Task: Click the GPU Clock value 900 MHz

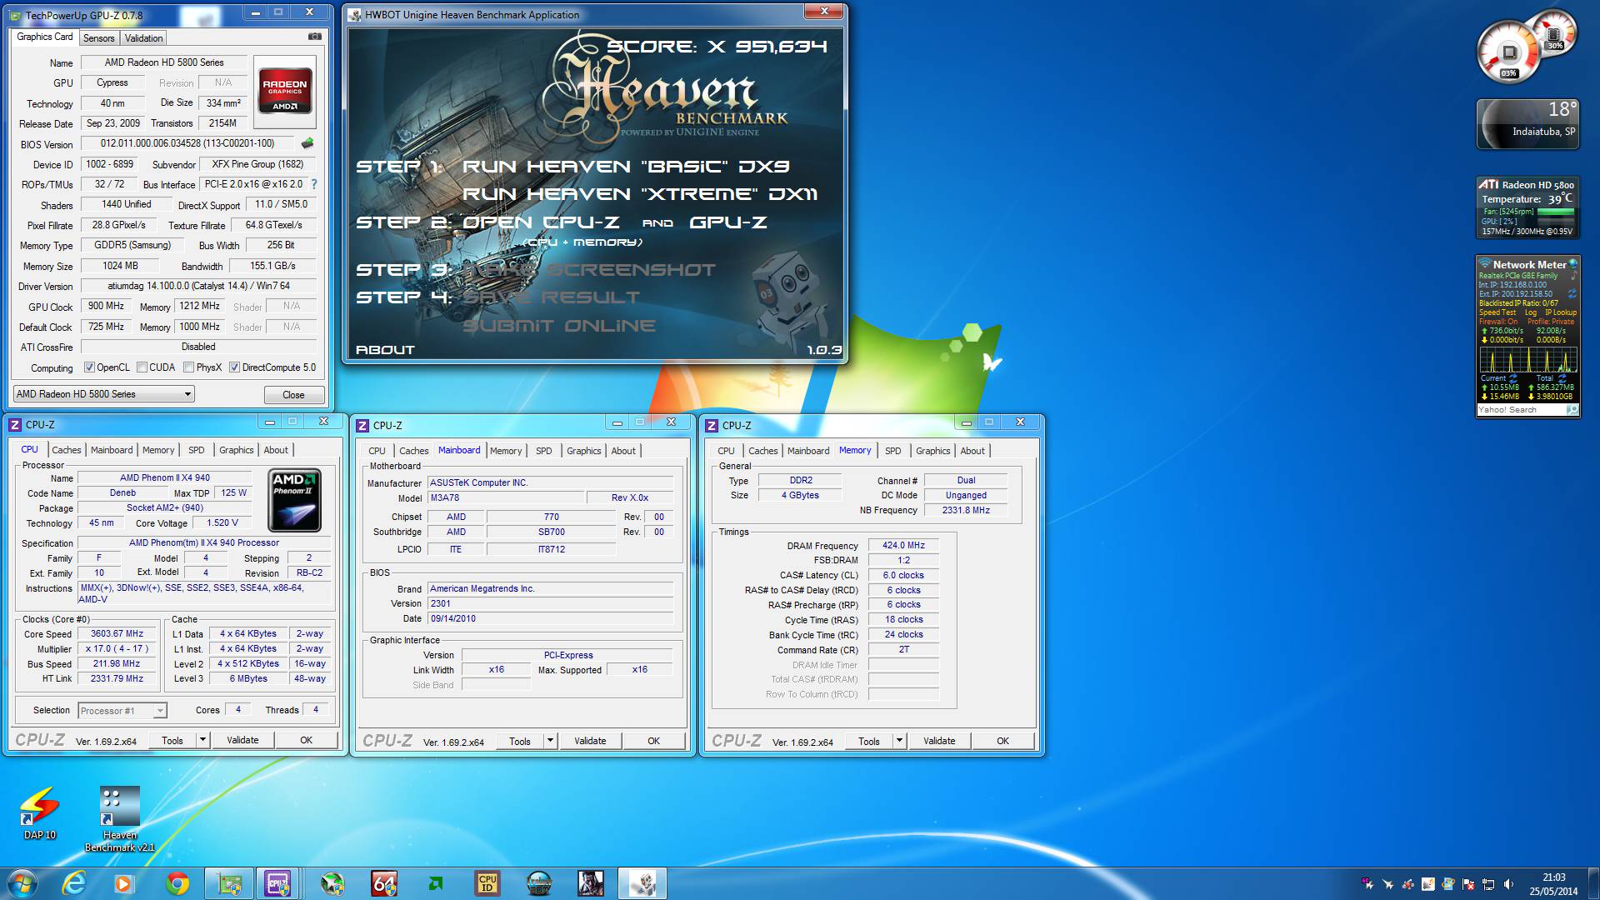Action: (106, 306)
